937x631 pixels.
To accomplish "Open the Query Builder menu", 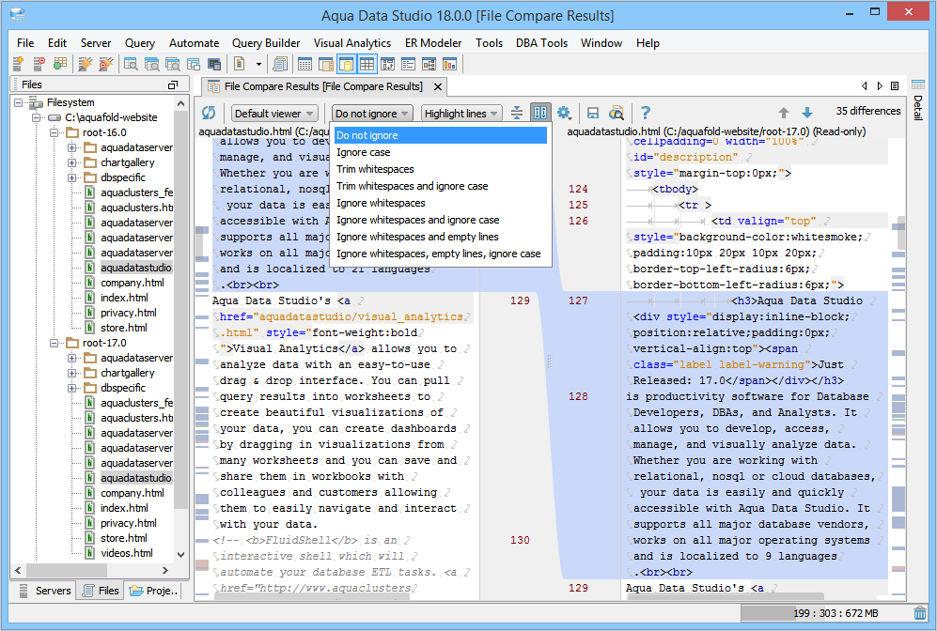I will [x=266, y=43].
